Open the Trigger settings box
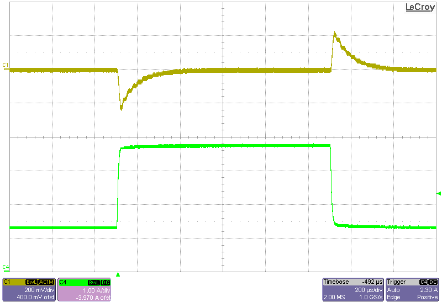The height and width of the screenshot is (302, 442). click(412, 290)
